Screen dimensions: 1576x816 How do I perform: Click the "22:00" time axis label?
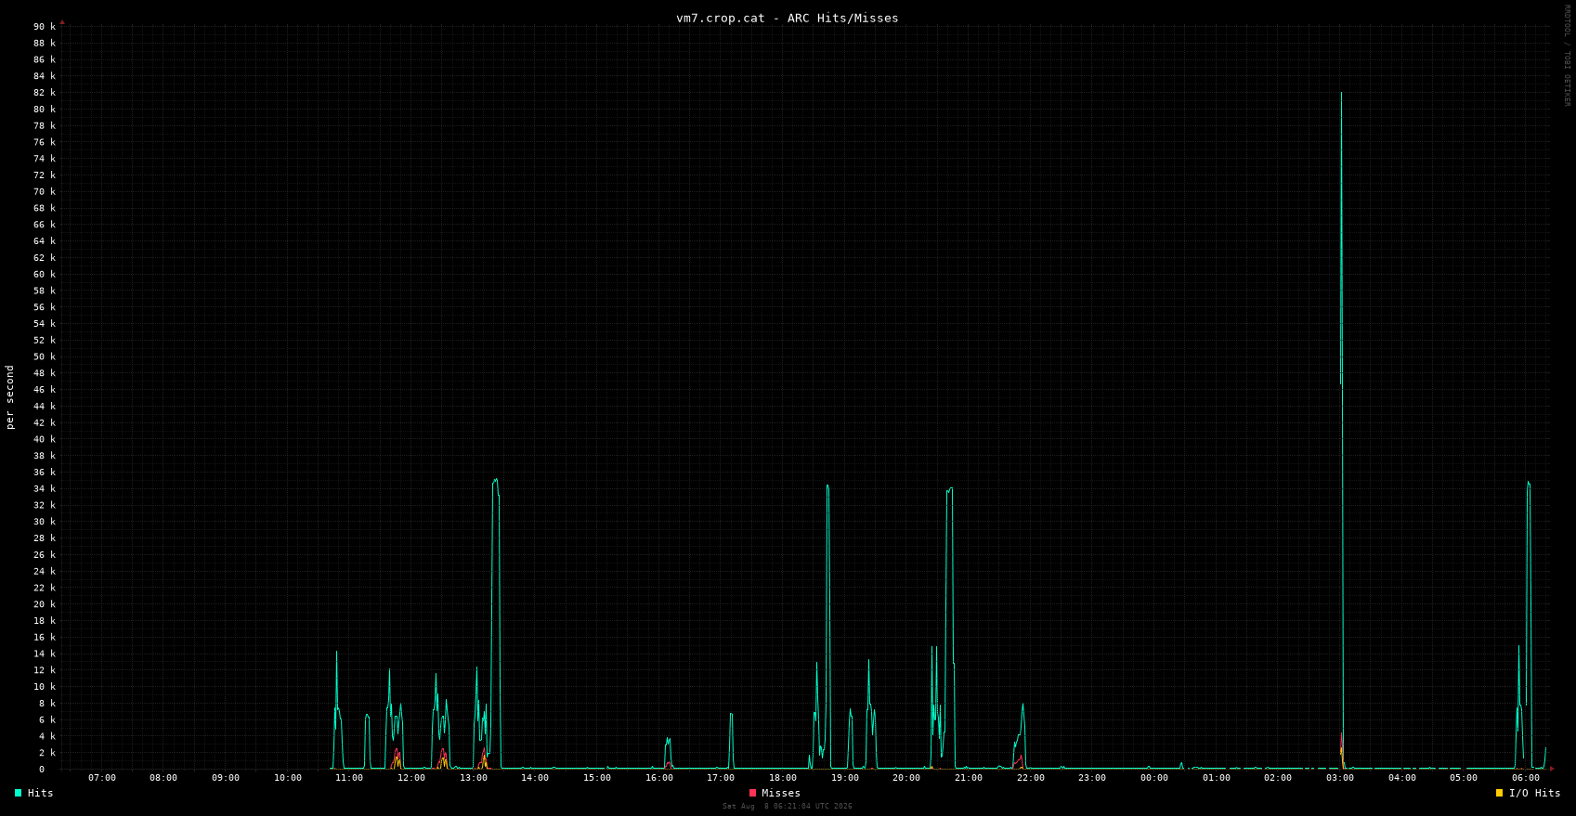click(1031, 778)
